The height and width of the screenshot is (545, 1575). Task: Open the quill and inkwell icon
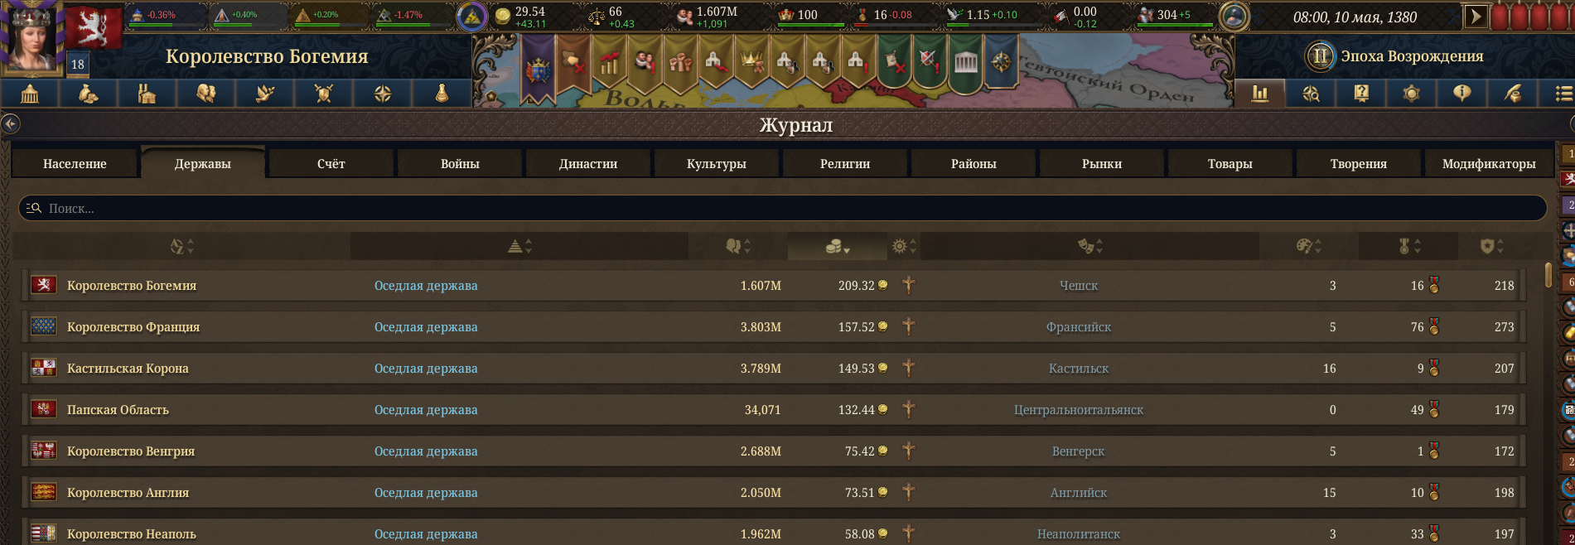coord(1513,94)
